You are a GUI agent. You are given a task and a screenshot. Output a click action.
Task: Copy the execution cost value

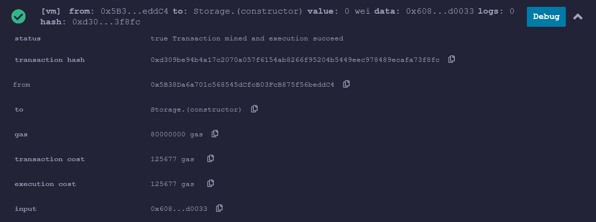tap(210, 184)
